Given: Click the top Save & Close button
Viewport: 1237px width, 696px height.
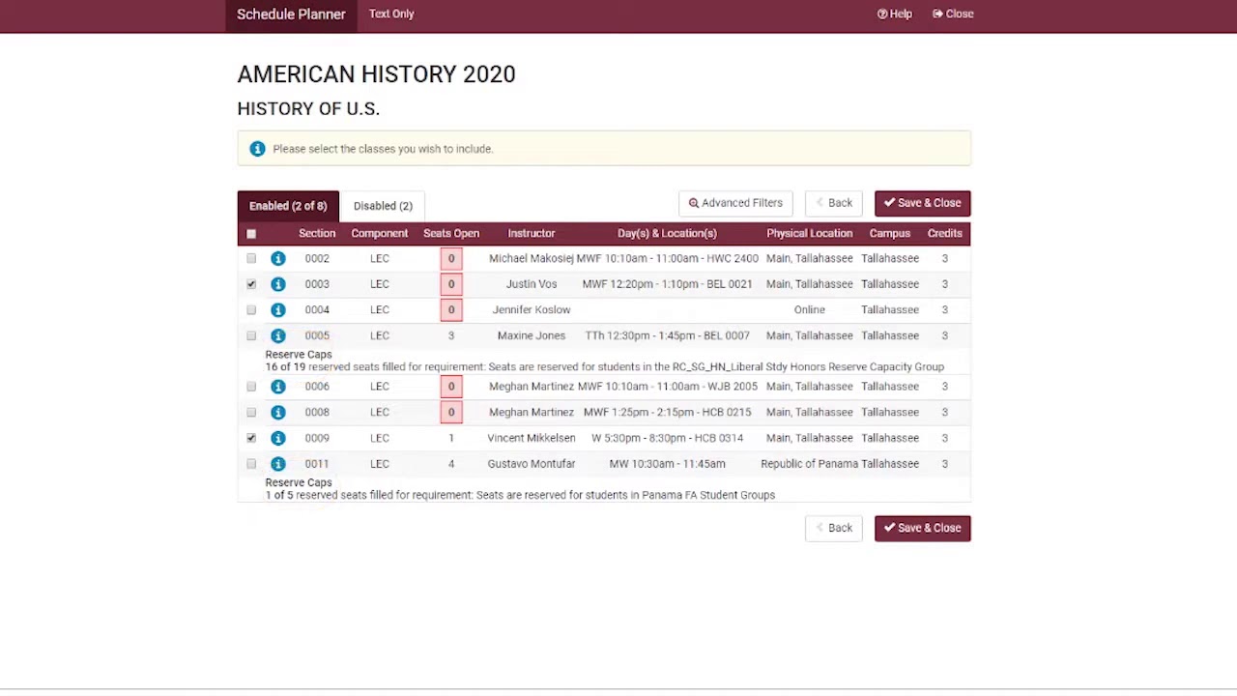Looking at the screenshot, I should [923, 203].
